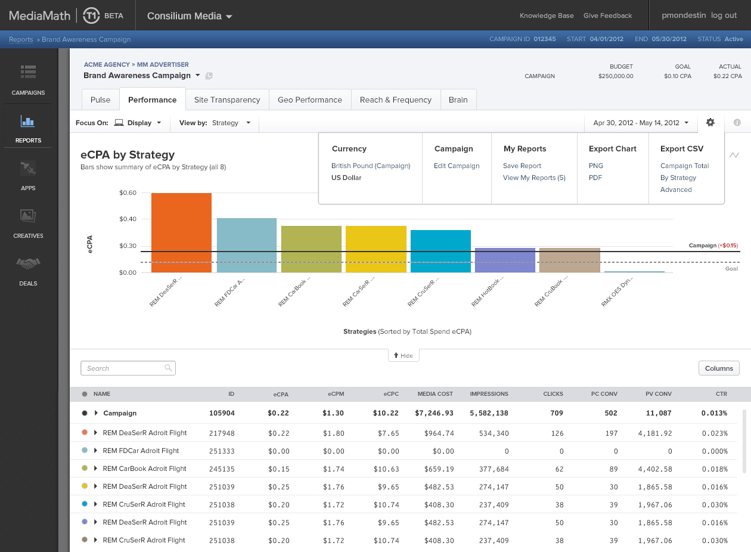
Task: Click the info icon beside gear
Action: [737, 123]
